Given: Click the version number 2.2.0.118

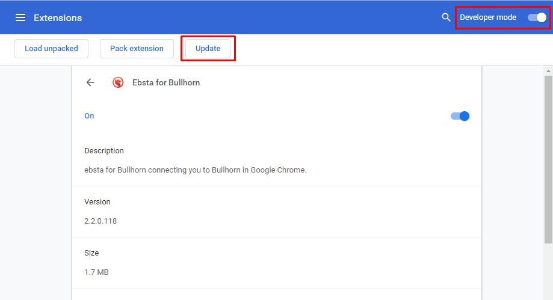Looking at the screenshot, I should [100, 221].
